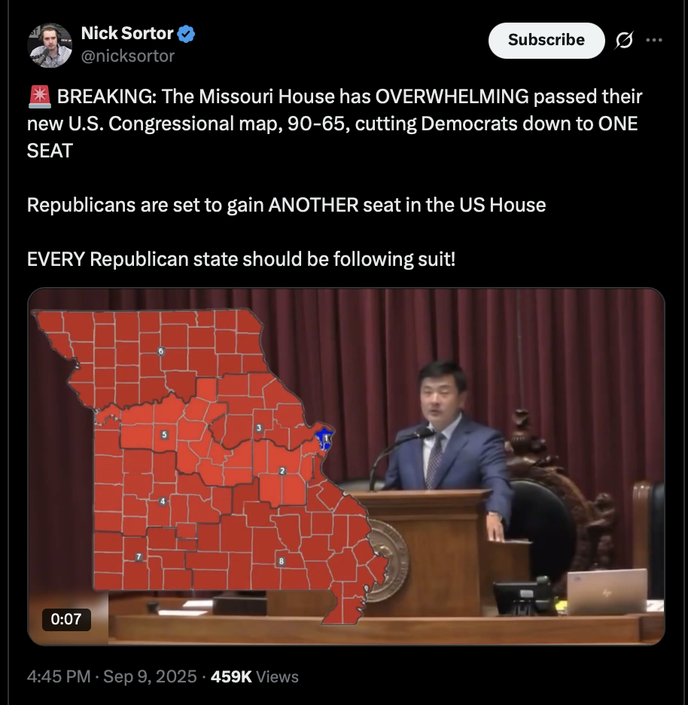Viewport: 688px width, 705px height.
Task: Open the Nick Sortor display name link
Action: click(127, 33)
